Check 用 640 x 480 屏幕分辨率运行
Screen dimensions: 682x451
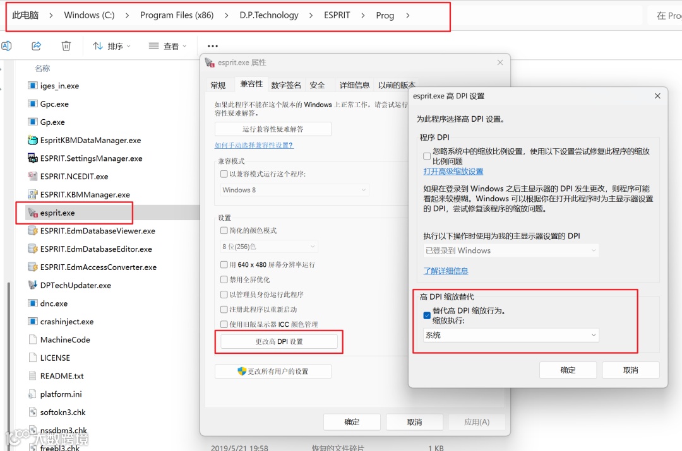pyautogui.click(x=224, y=264)
